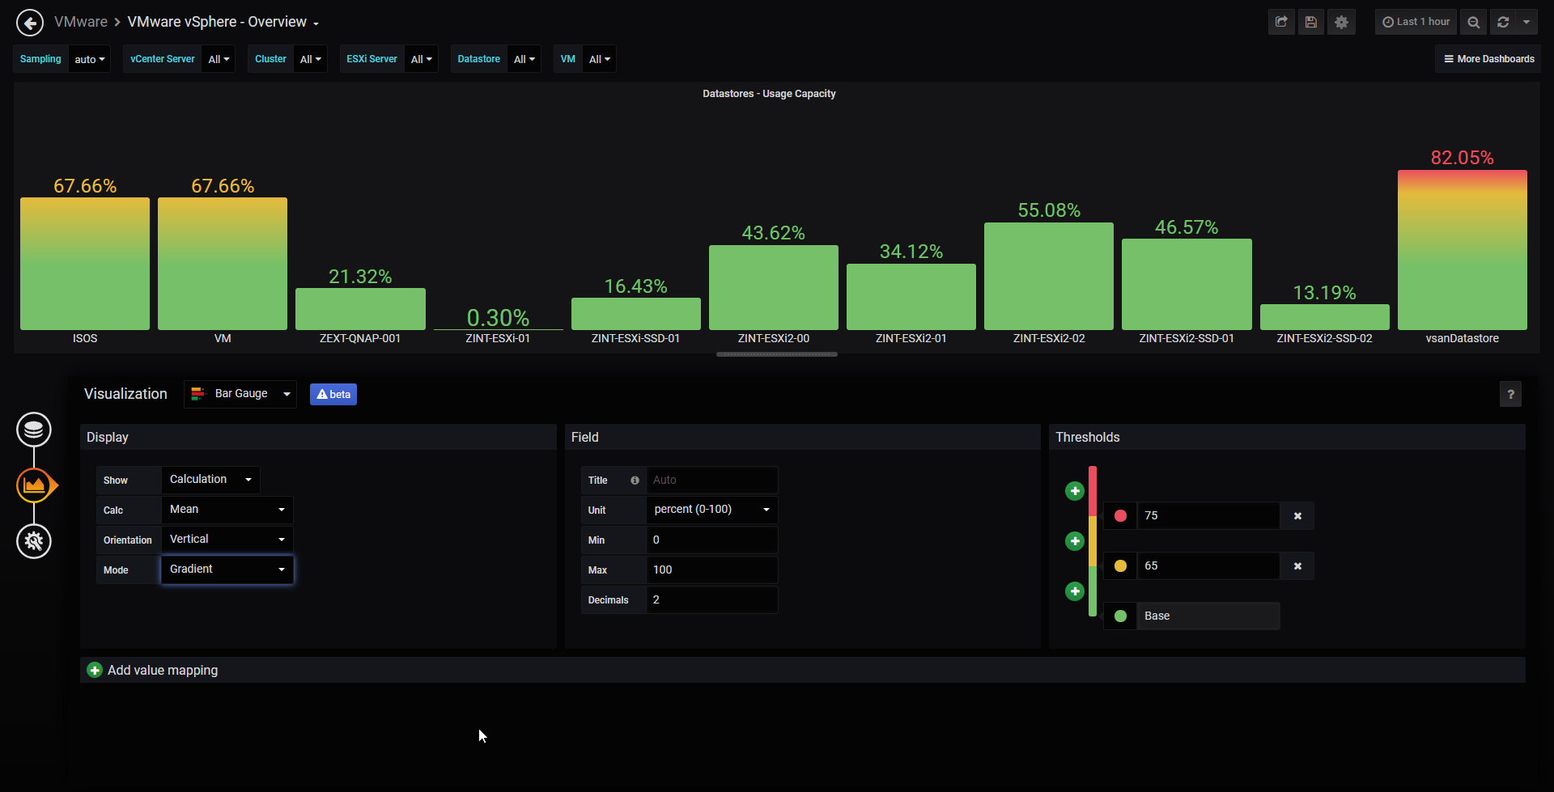
Task: Open the Last 1 hour time picker
Action: (x=1416, y=22)
